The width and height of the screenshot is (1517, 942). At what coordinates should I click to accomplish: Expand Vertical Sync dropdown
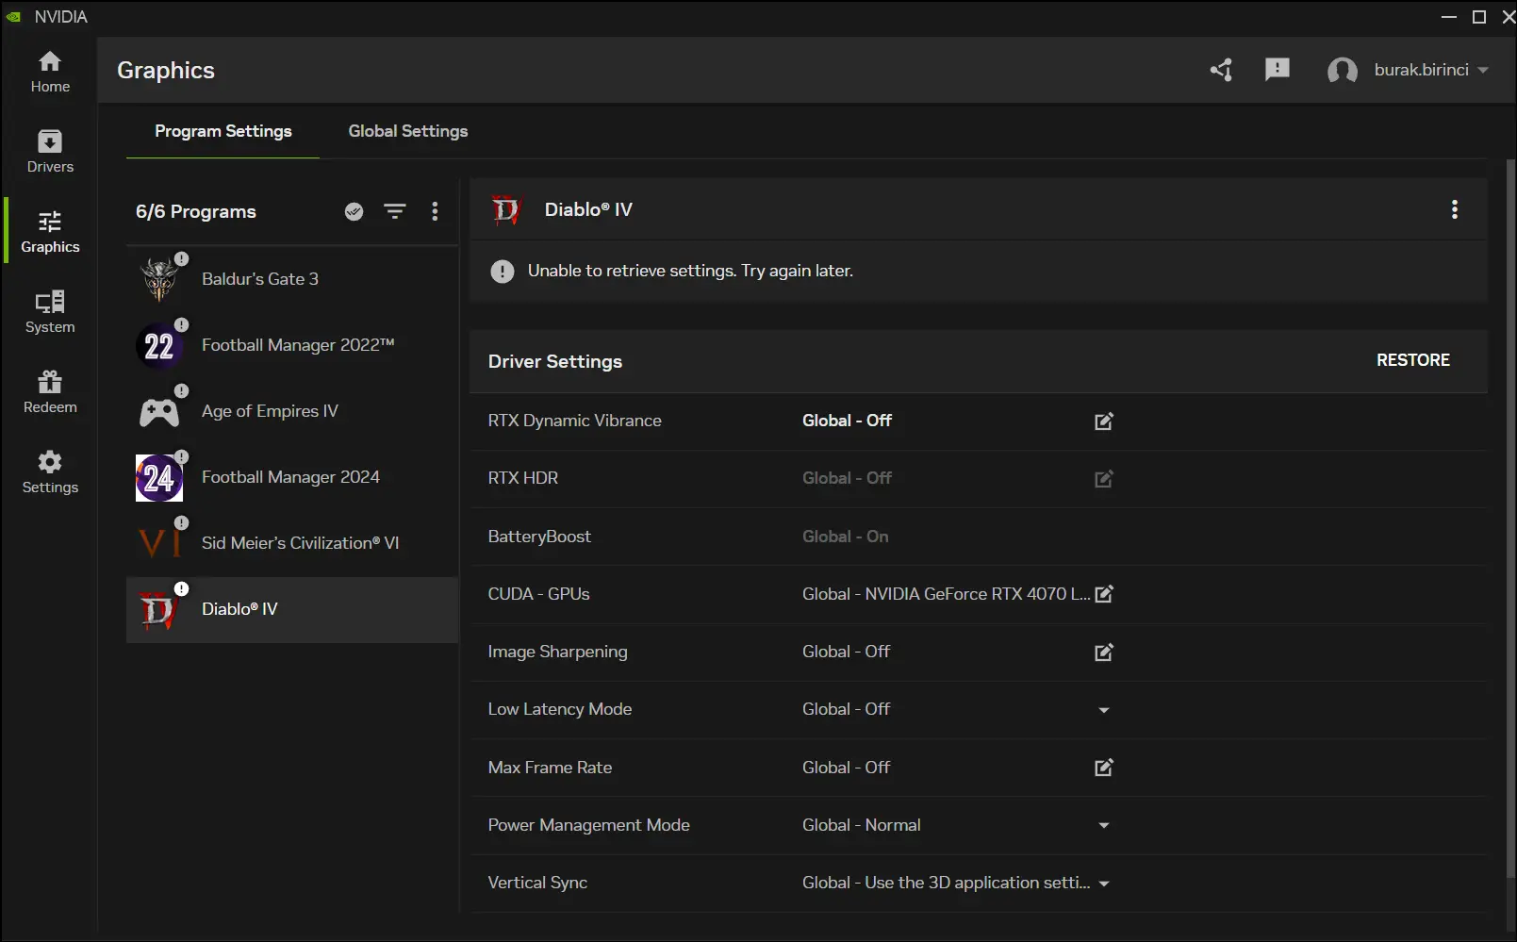1104,884
